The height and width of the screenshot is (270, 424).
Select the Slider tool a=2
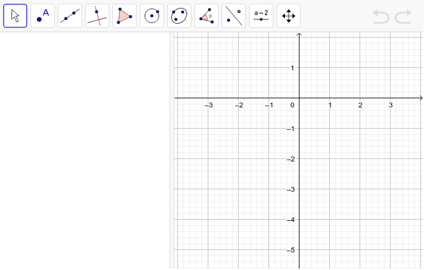point(261,16)
